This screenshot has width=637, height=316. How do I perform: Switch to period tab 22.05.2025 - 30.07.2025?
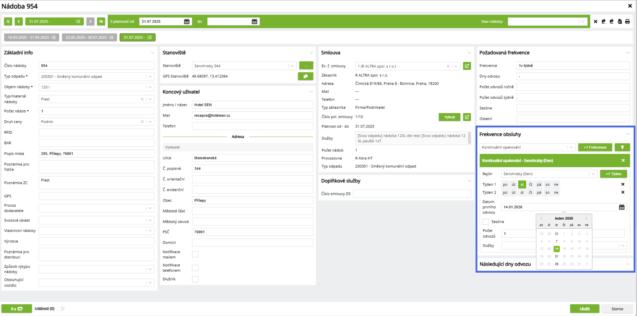coord(90,37)
